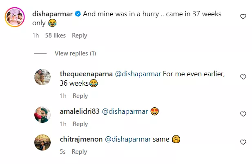Like amalelidri83's reply with the heart
Image resolution: width=252 pixels, height=164 pixels.
243,114
